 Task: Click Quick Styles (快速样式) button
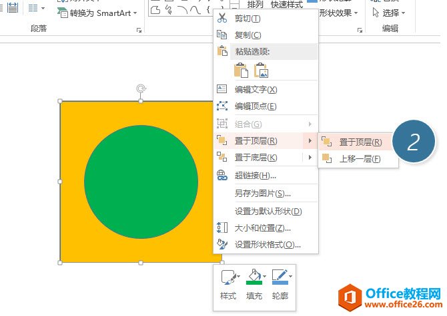point(286,5)
